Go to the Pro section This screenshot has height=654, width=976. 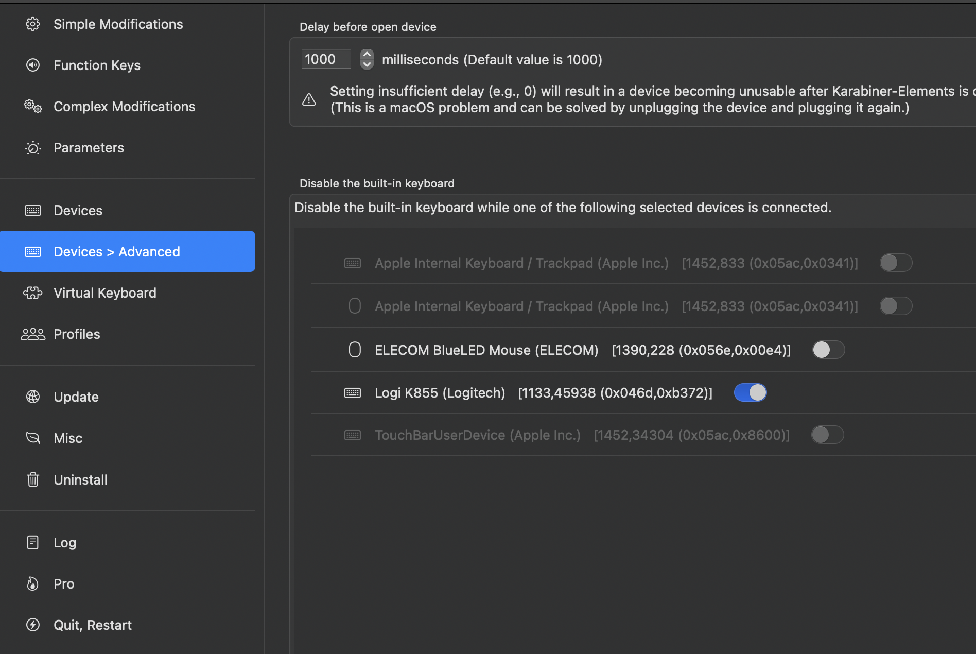[x=64, y=584]
